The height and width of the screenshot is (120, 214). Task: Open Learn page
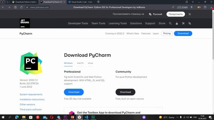pos(156,33)
